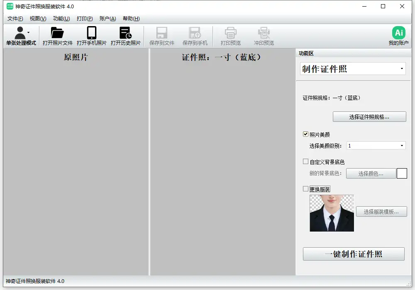Open print preview printer icon
Screen dimensions: 415x290
pos(230,33)
